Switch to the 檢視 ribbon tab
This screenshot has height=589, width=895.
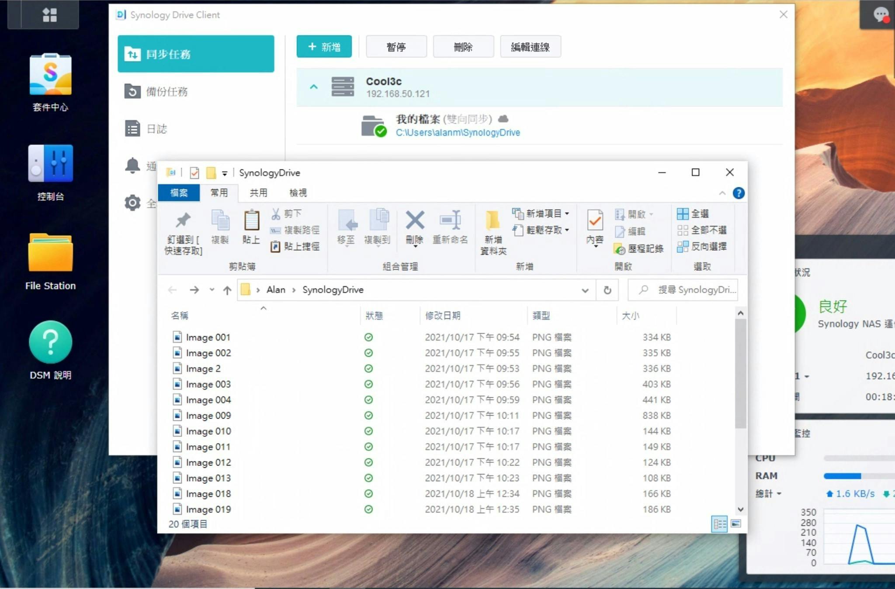(x=298, y=193)
